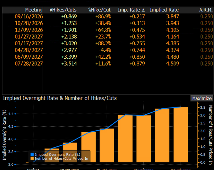Image resolution: width=214 pixels, height=170 pixels.
Task: Sort by the #Hikes/Cuts column header
Action: pyautogui.click(x=60, y=10)
